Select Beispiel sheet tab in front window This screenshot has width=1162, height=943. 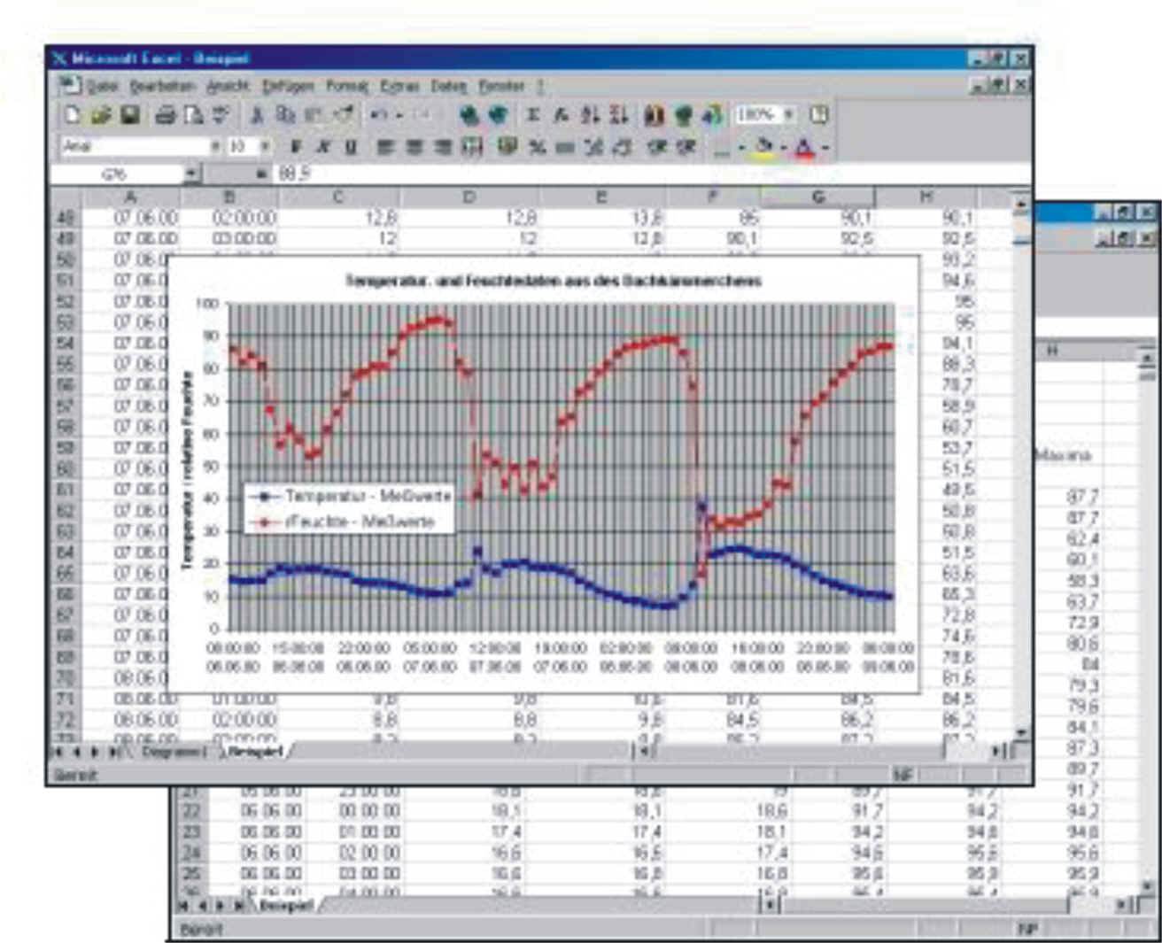256,752
